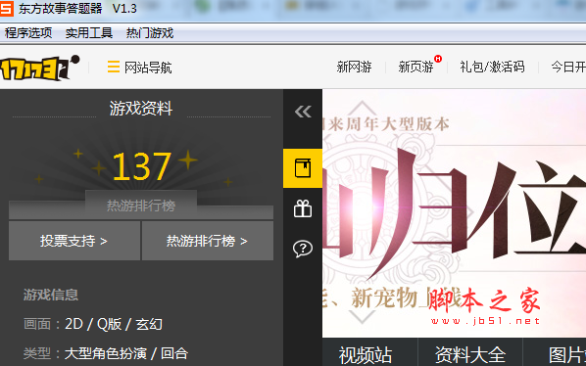Click the 画面：2D / Q版 / 玄幻 text
Screen dimensions: 586x366
click(93, 324)
